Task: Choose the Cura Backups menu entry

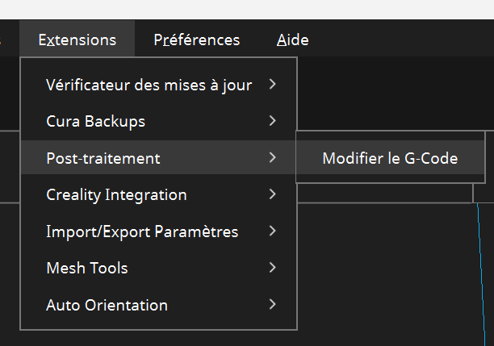Action: pyautogui.click(x=96, y=122)
